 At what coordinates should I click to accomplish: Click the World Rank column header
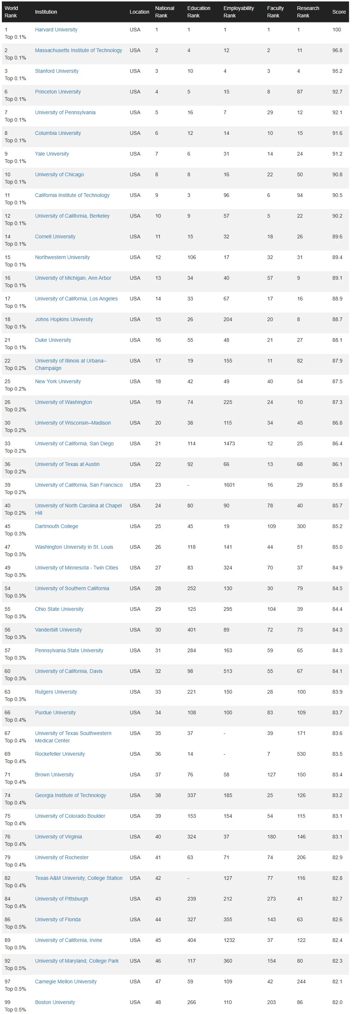pyautogui.click(x=11, y=12)
